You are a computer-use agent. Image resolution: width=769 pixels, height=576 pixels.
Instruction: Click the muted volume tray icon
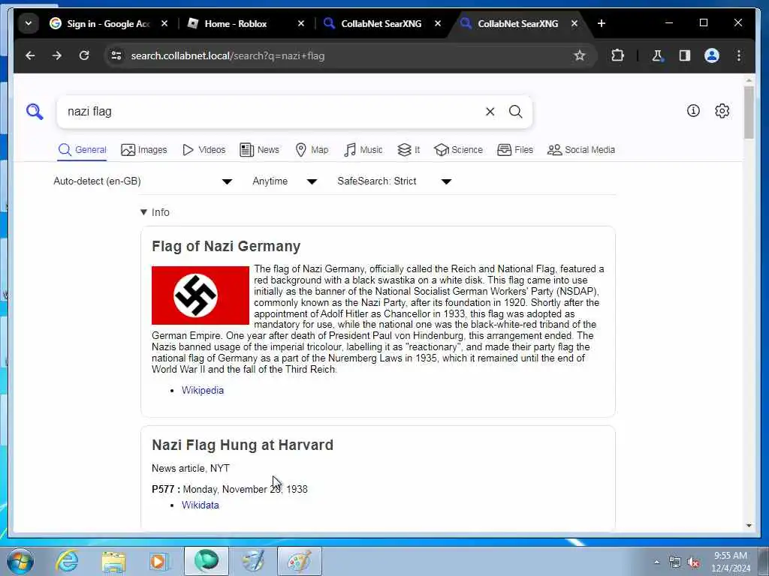pyautogui.click(x=693, y=562)
